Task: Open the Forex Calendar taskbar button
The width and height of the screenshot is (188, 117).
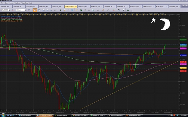Action: (x=134, y=115)
